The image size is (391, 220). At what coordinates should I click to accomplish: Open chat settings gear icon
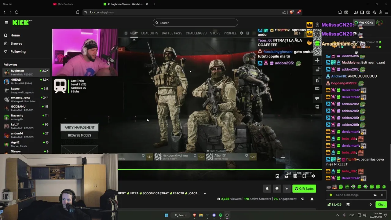[x=371, y=204]
